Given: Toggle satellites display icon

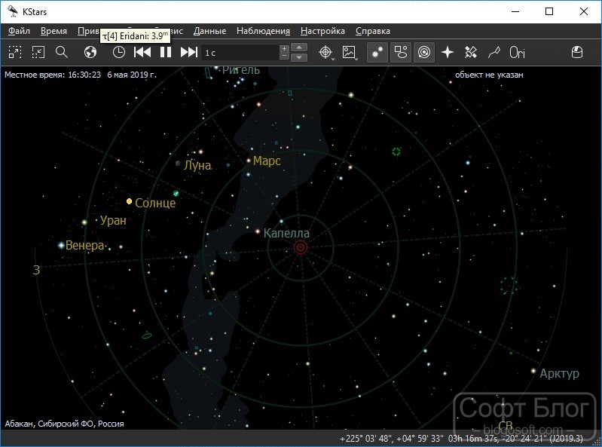Looking at the screenshot, I should click(x=471, y=52).
